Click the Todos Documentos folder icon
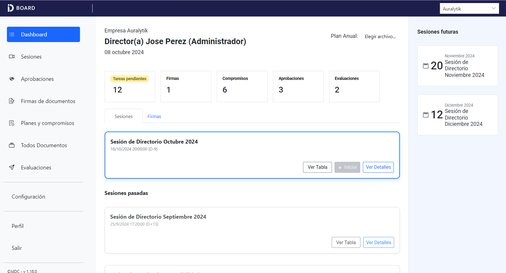This screenshot has height=273, width=506. [12, 145]
